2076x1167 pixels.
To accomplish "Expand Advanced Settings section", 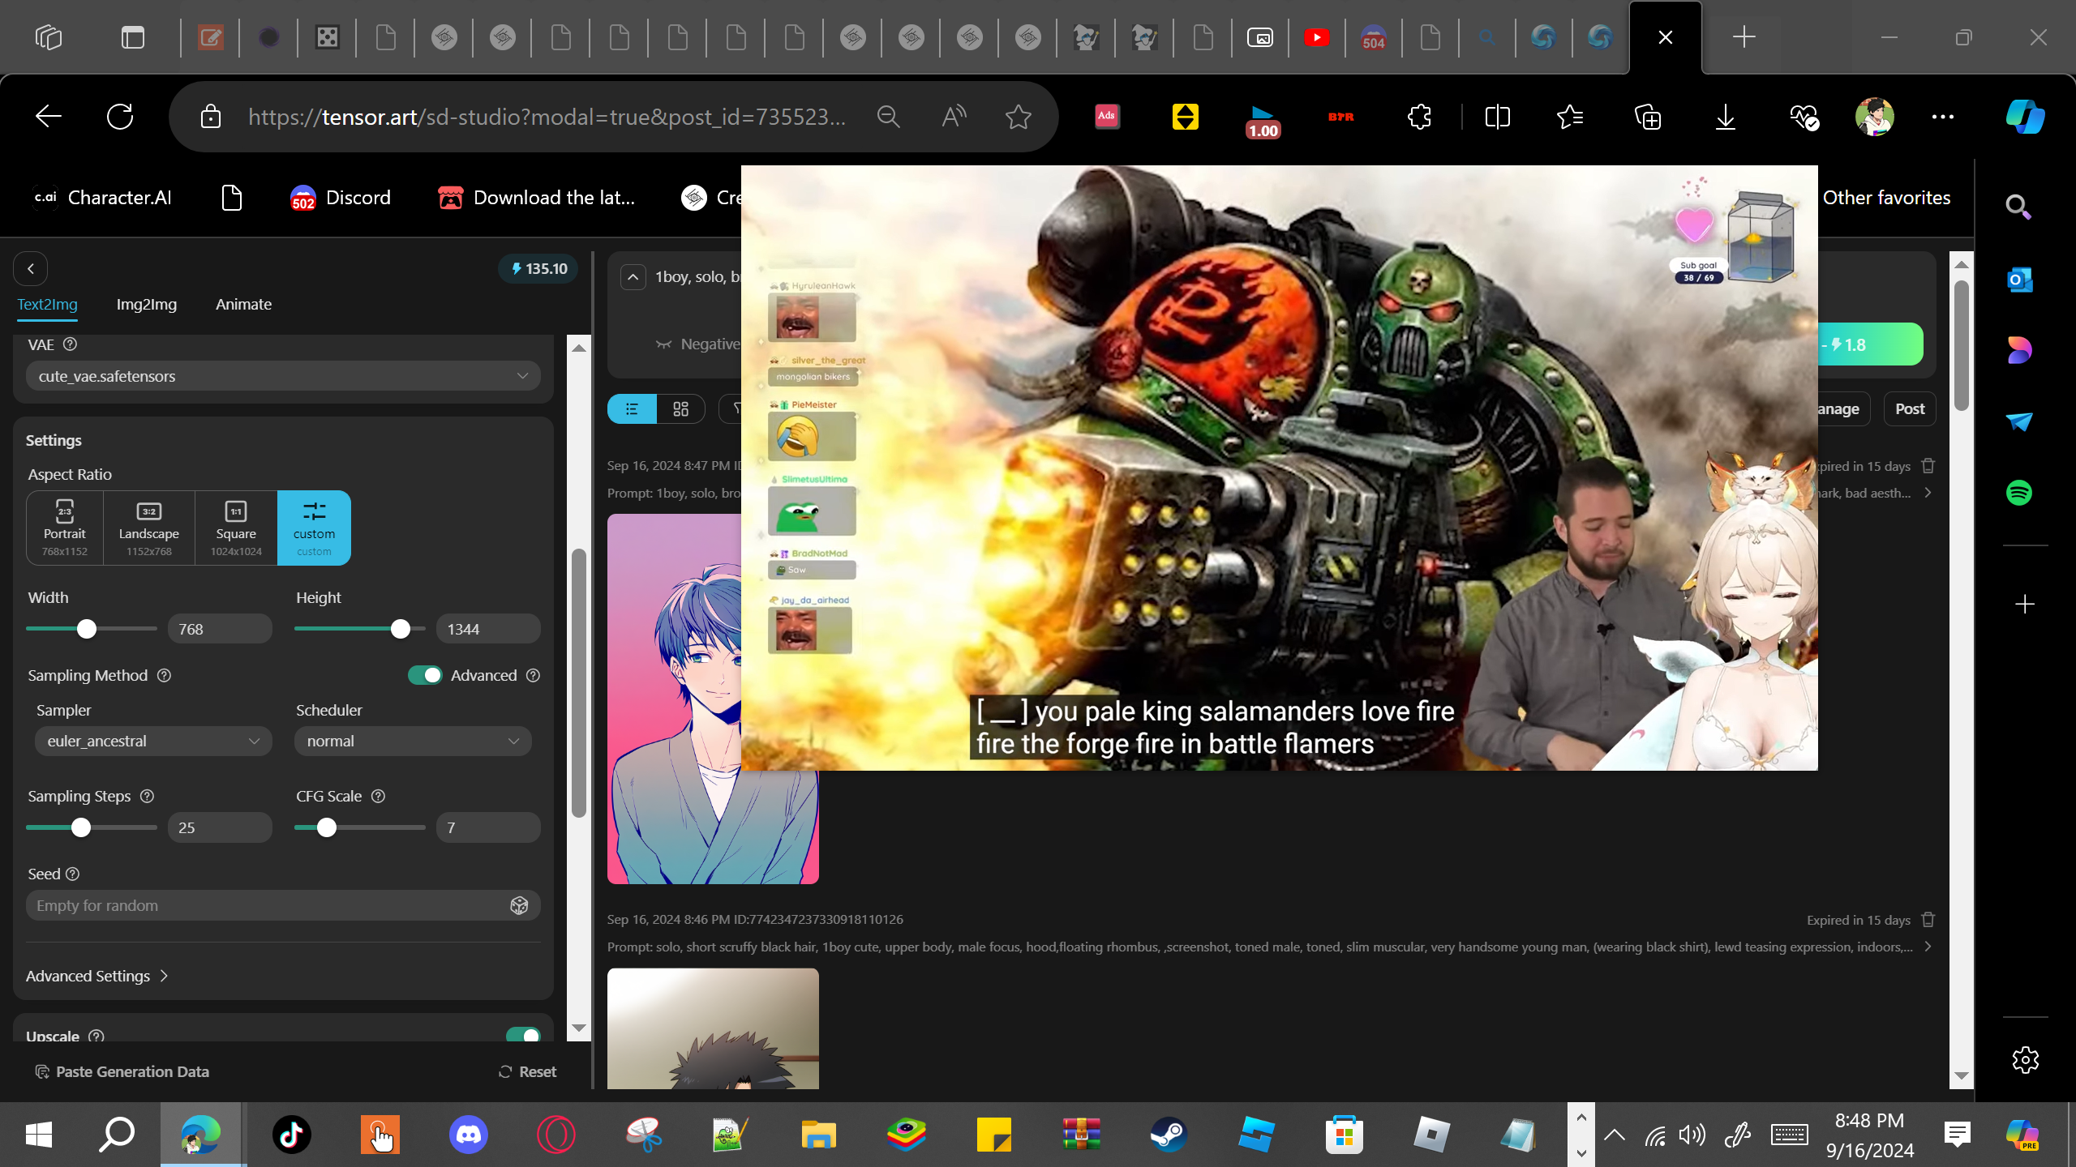I will pos(97,976).
